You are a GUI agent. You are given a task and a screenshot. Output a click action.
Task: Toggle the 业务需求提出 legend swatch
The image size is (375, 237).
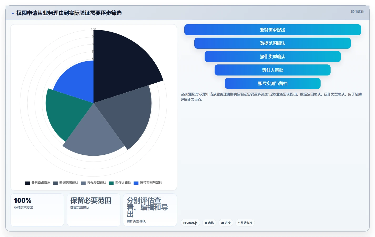point(27,183)
